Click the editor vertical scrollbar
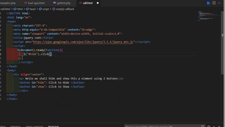 coord(223,43)
